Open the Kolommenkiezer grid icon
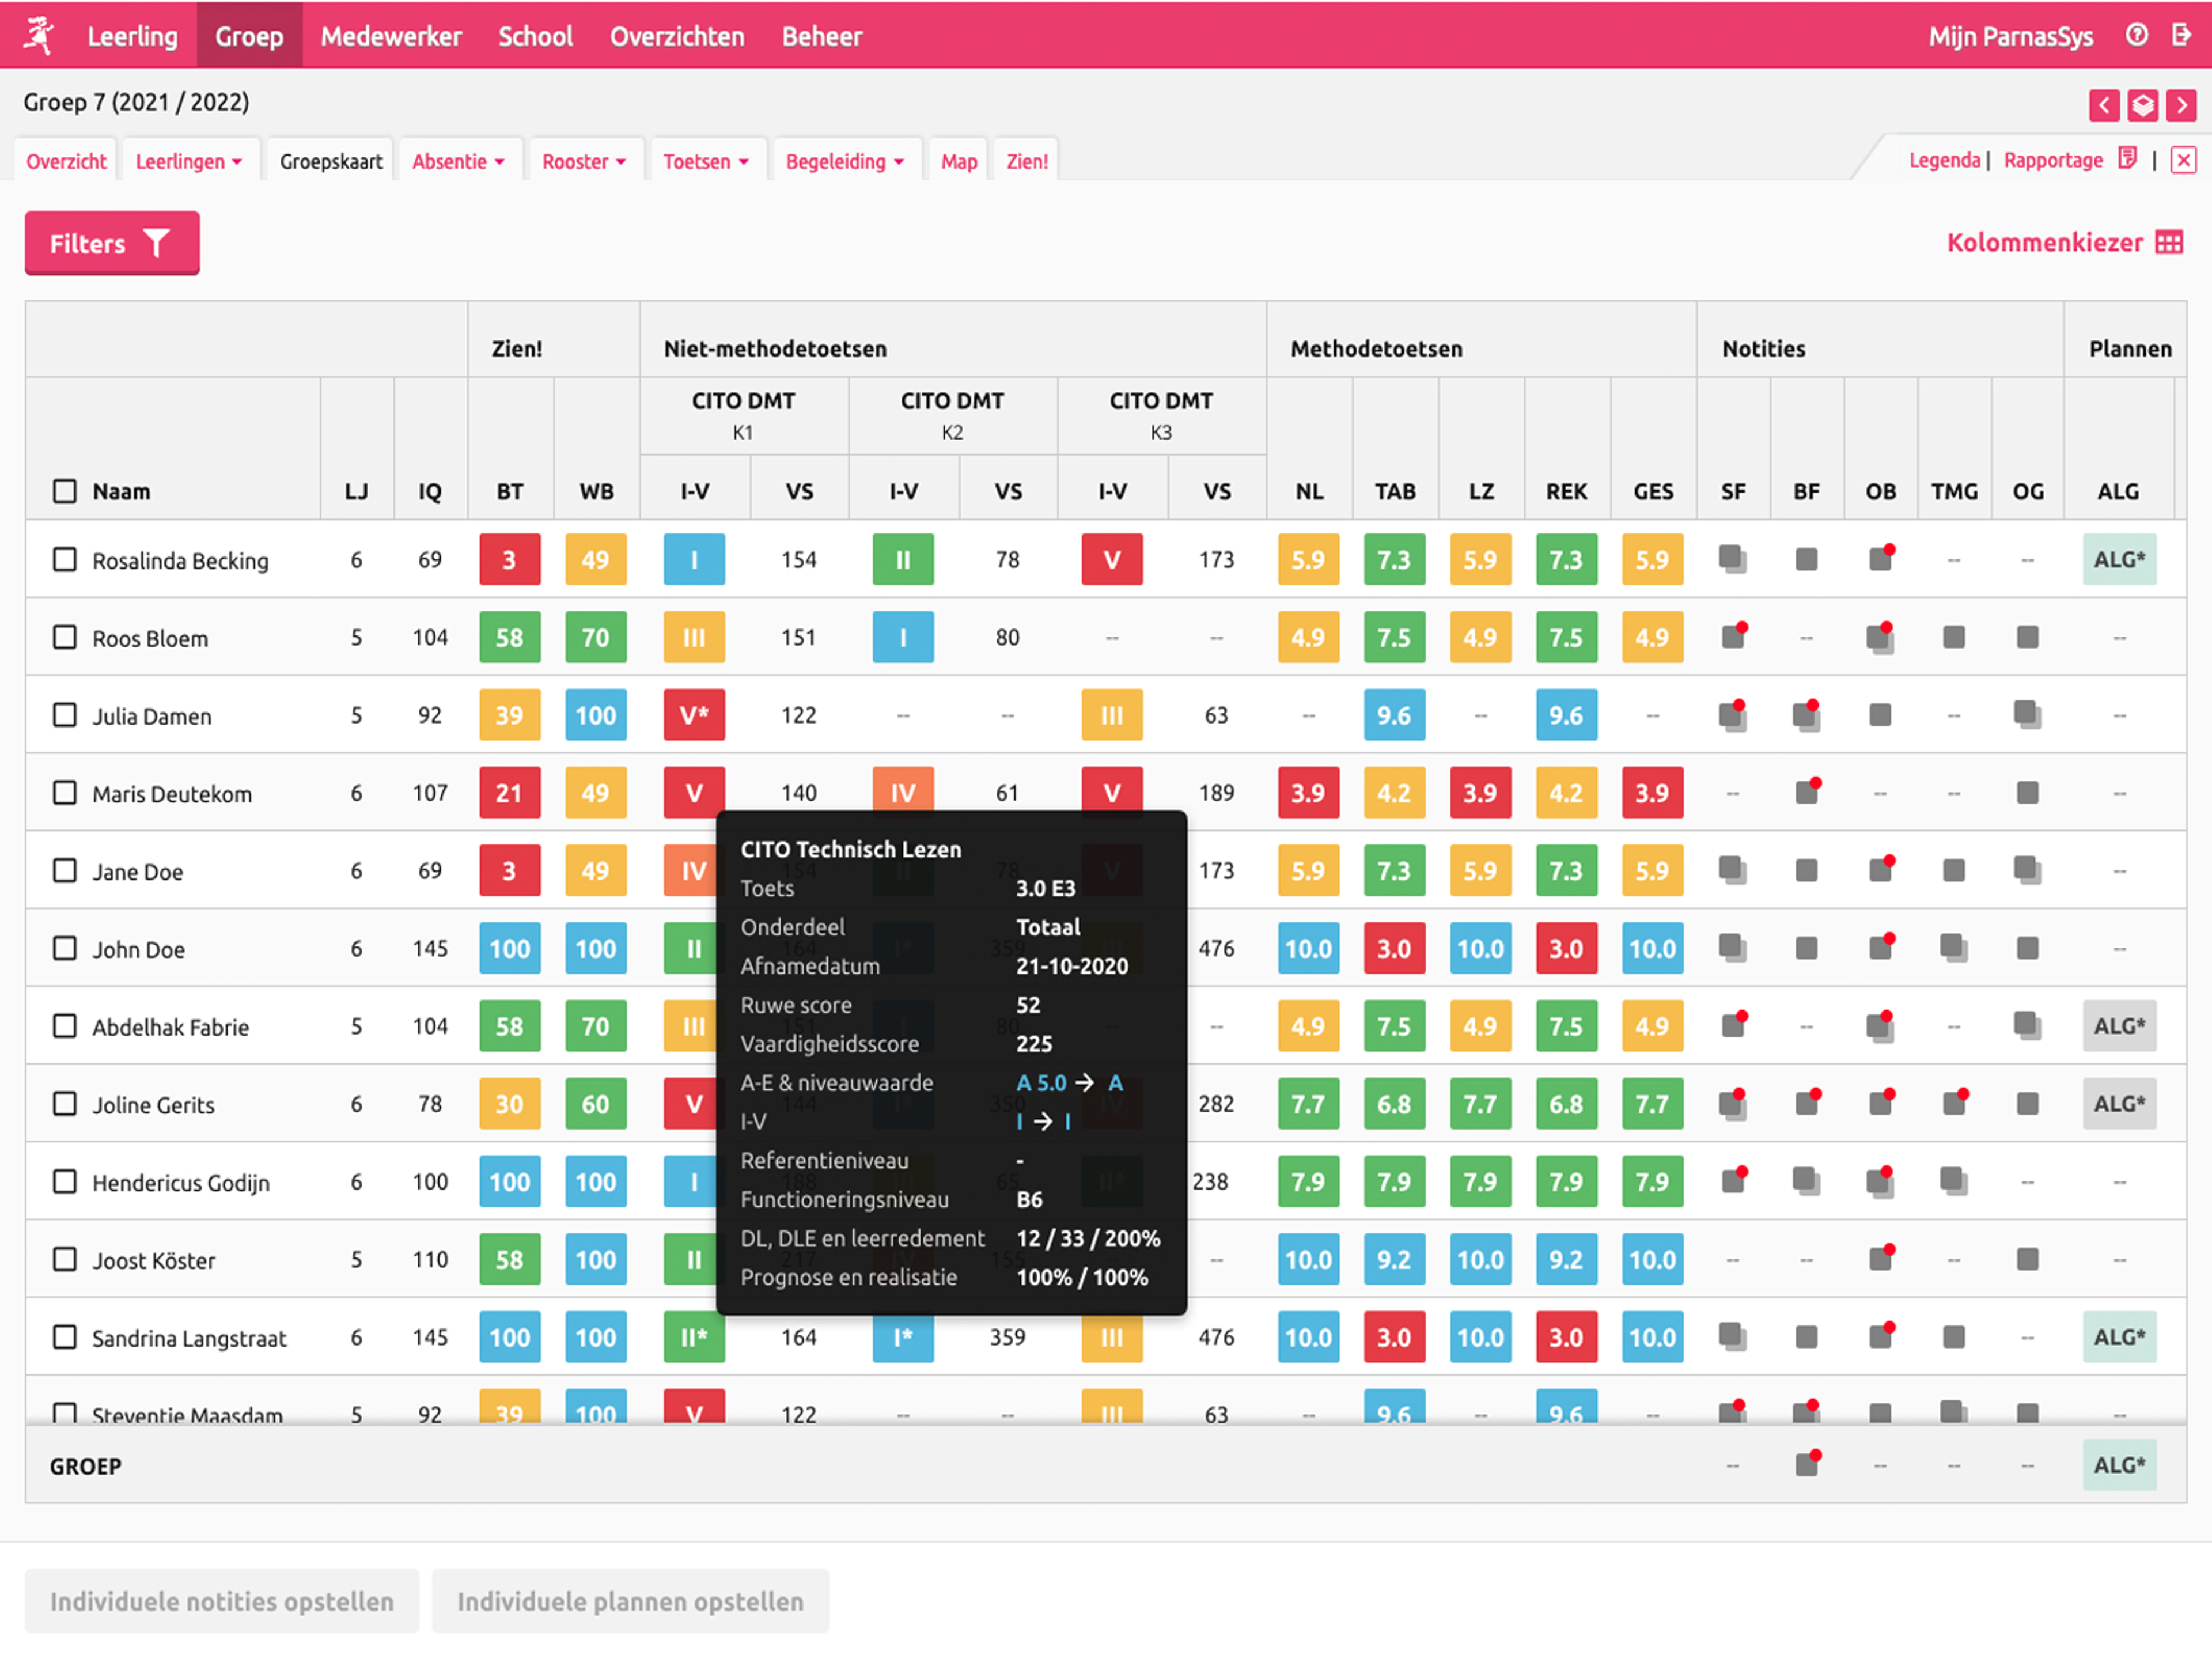 coord(2169,243)
